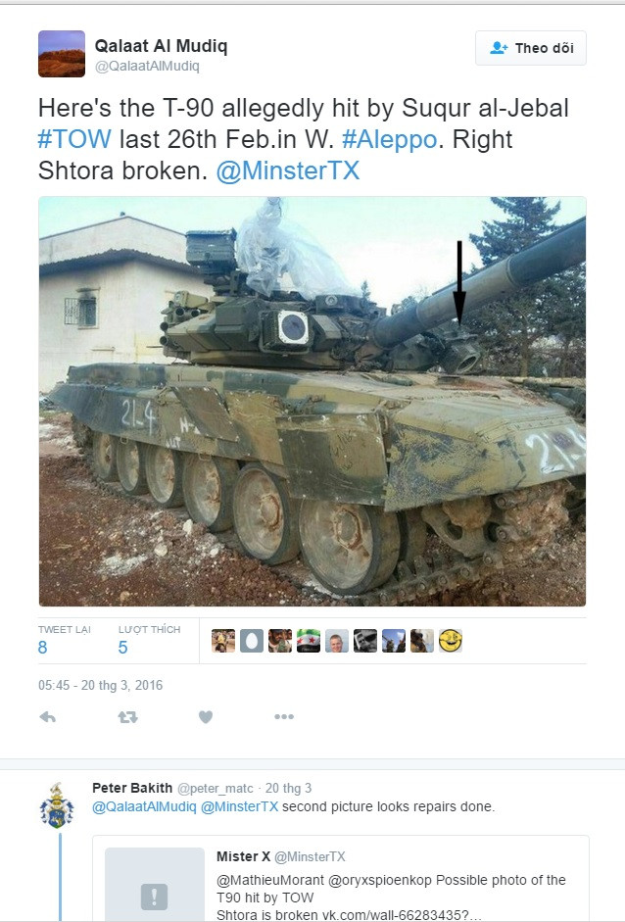Image resolution: width=625 pixels, height=922 pixels.
Task: Open the #TOW hashtag link
Action: pos(74,139)
